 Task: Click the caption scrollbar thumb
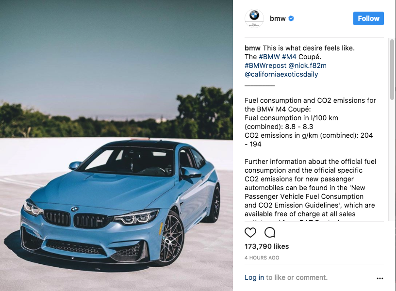pos(392,69)
